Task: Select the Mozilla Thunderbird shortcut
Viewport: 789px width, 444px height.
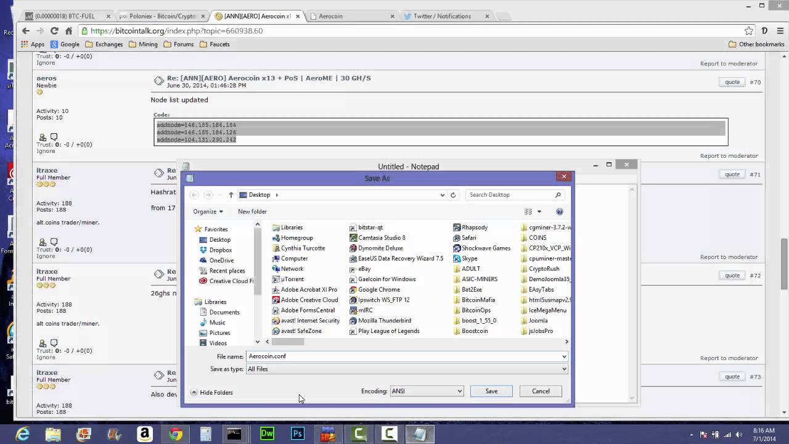Action: [x=380, y=321]
